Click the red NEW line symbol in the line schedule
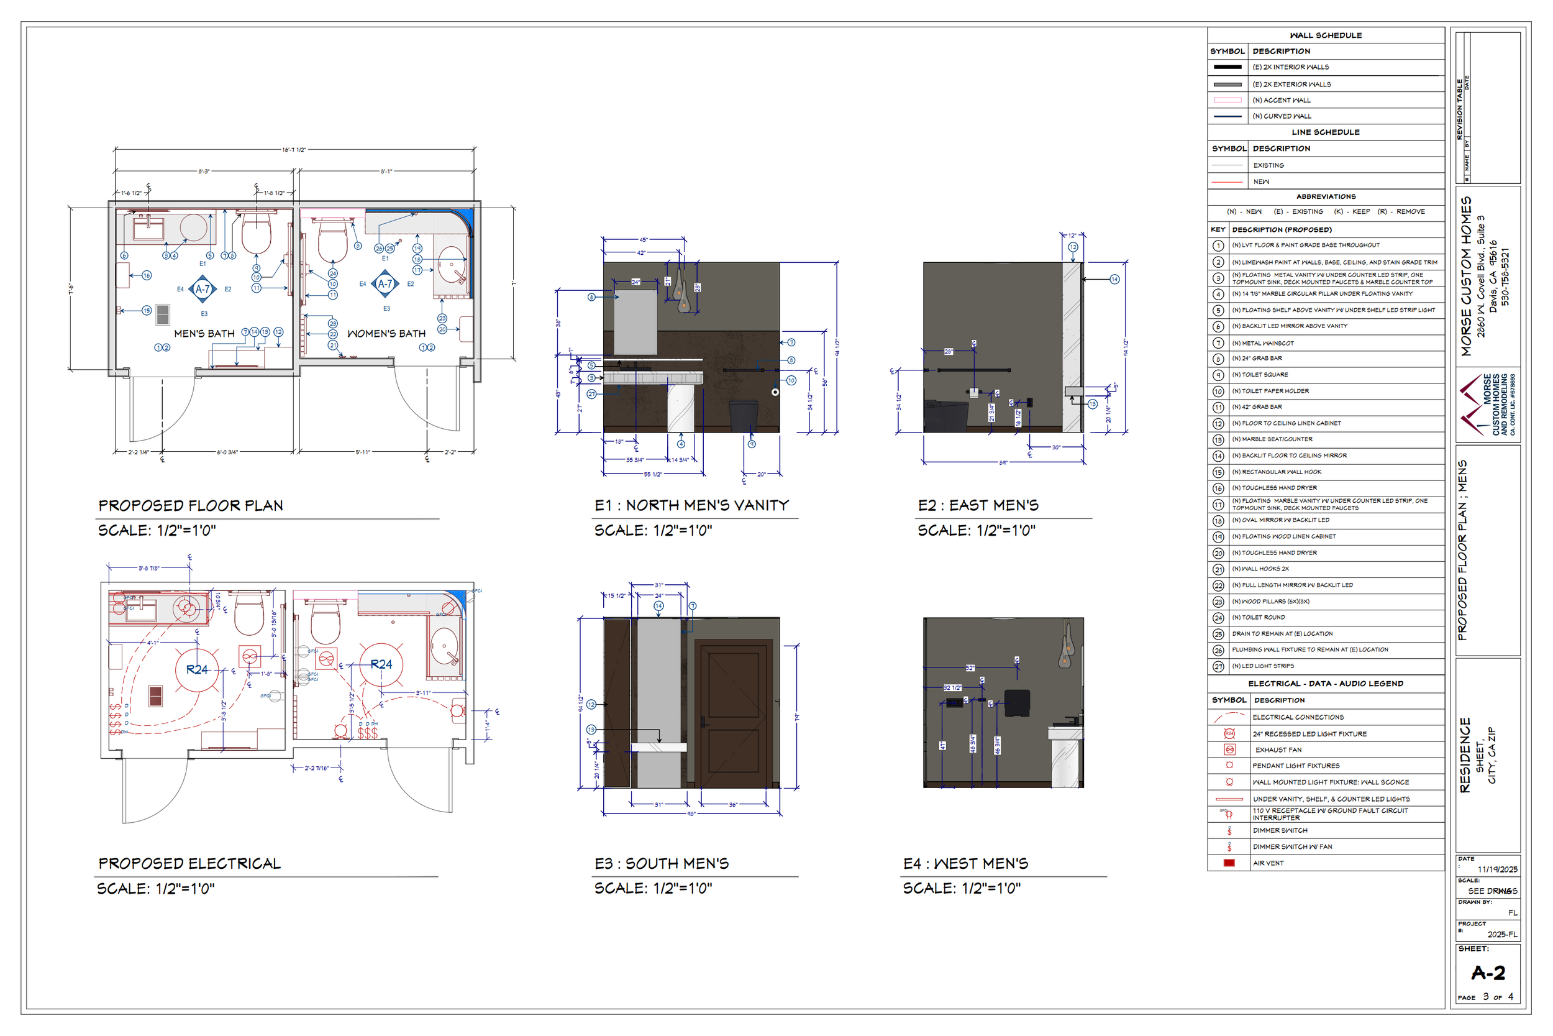 1227,181
